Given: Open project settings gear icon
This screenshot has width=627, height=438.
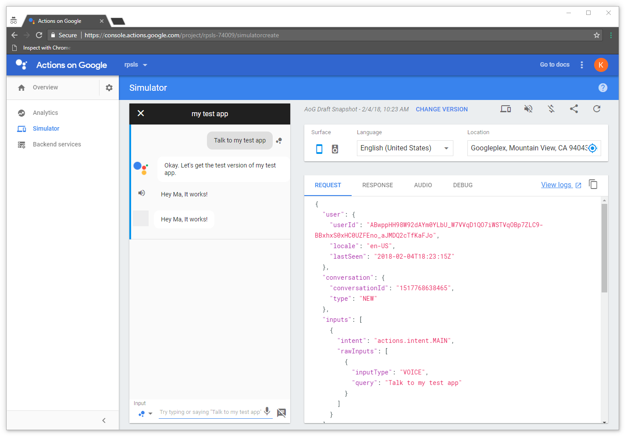Looking at the screenshot, I should point(109,88).
